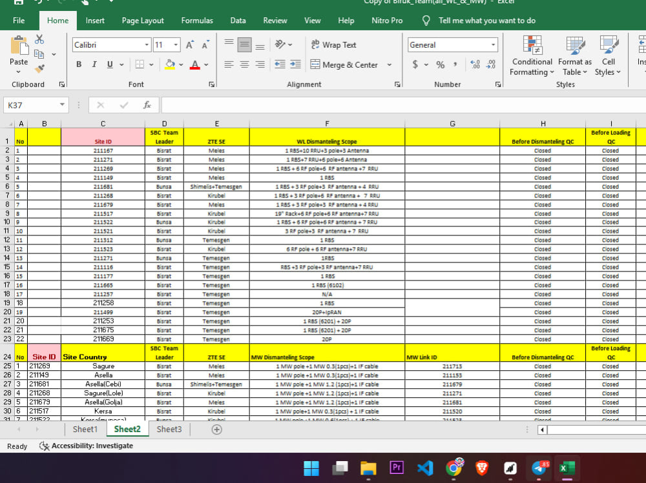Open the Windows Start menu

[x=311, y=468]
